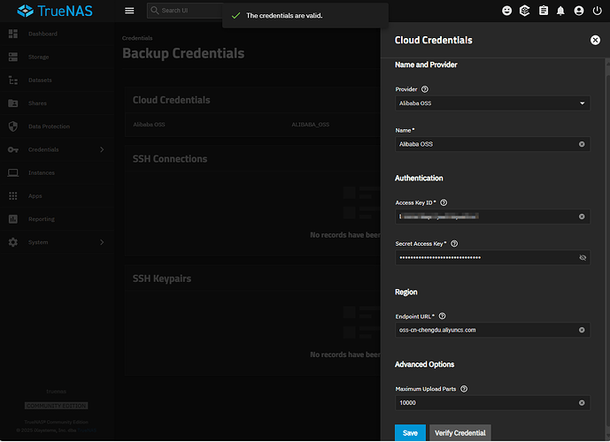This screenshot has width=610, height=442.
Task: Expand the Credentials submenu chevron
Action: click(102, 149)
